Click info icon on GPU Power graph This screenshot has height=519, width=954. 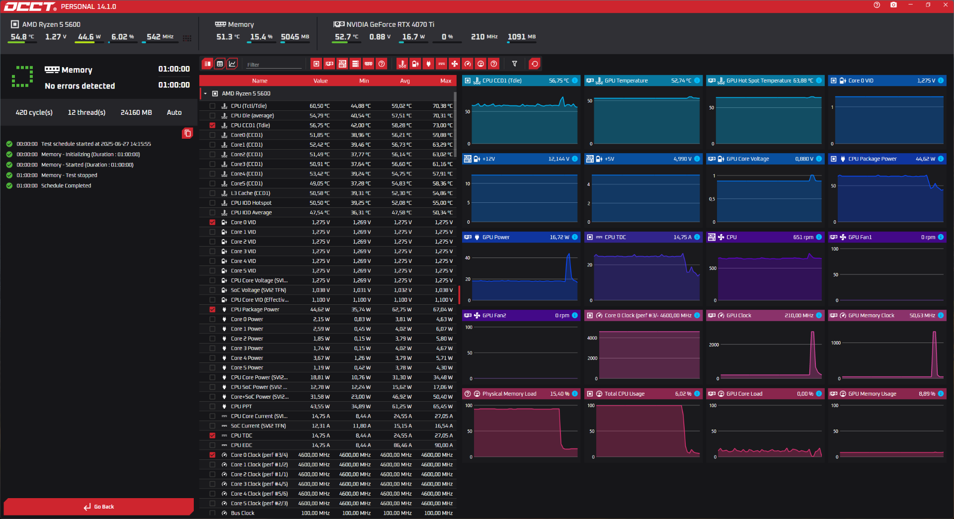click(x=575, y=237)
